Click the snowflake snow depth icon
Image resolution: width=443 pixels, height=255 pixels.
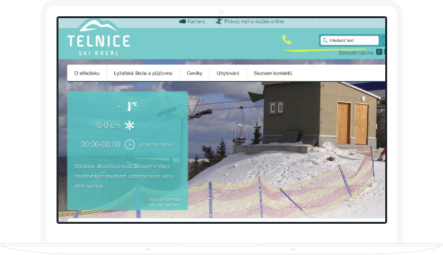129,125
